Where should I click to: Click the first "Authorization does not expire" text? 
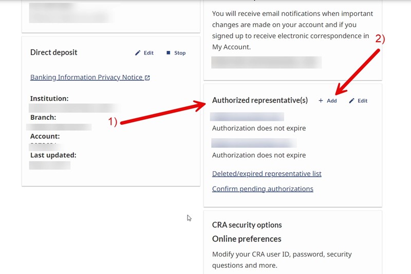(x=259, y=129)
